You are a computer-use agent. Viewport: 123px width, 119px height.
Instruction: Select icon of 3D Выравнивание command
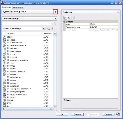point(4,43)
